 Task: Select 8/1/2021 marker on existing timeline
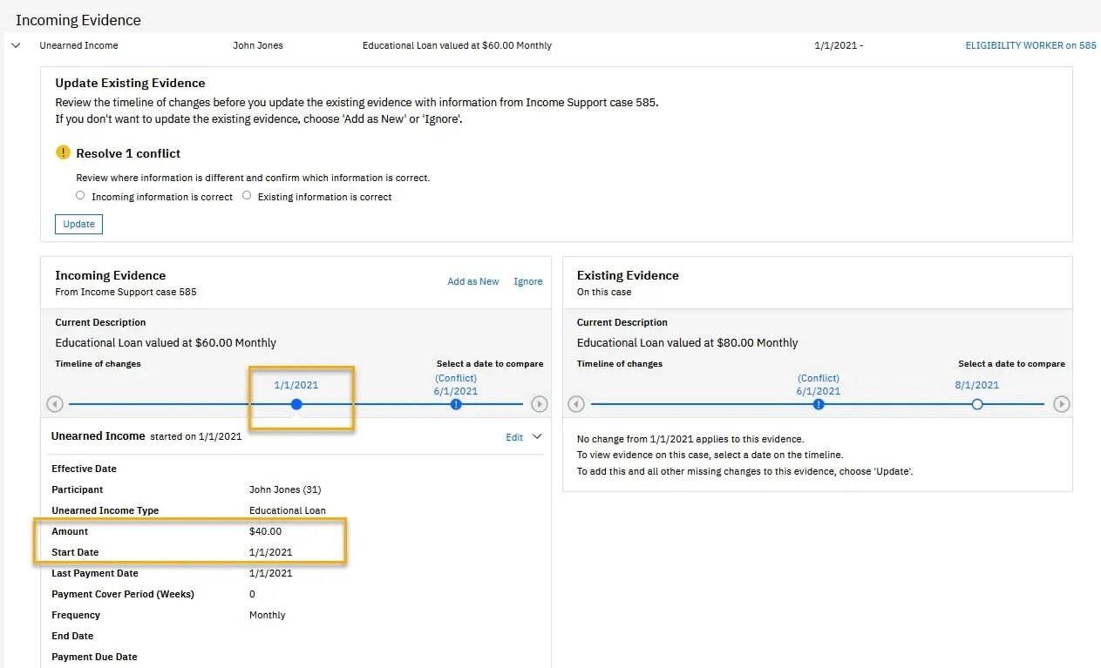click(977, 404)
